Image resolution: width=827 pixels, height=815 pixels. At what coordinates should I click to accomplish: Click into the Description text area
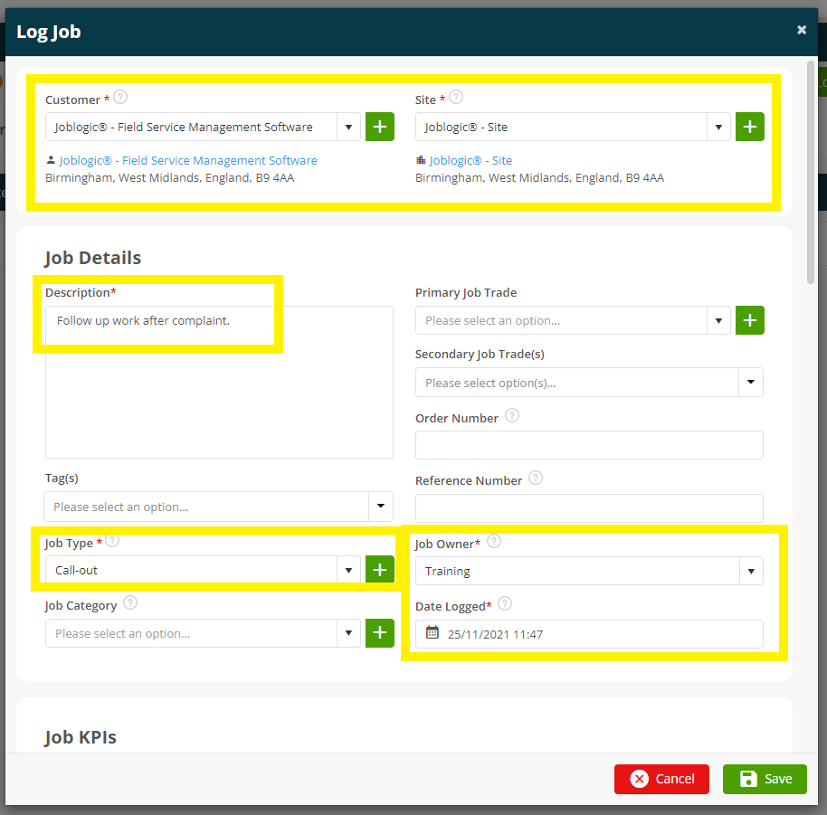219,383
